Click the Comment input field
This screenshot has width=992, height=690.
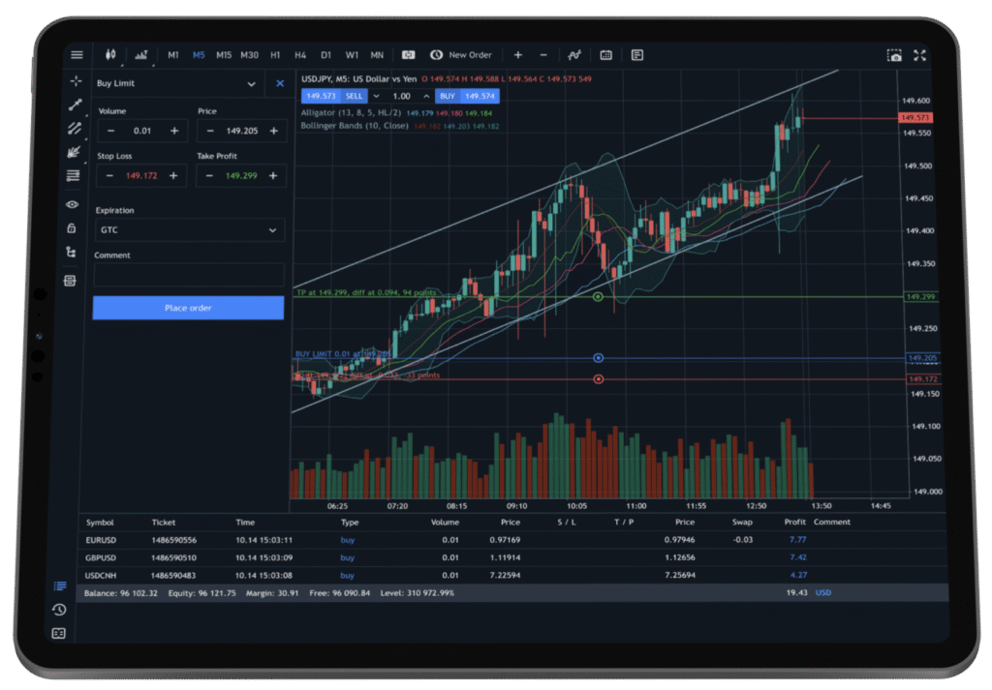coord(189,274)
